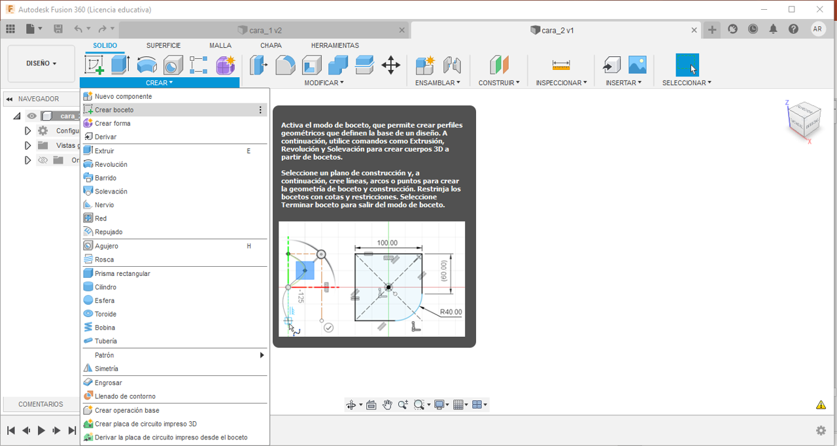Expand the Origin folder tree node

pyautogui.click(x=27, y=160)
